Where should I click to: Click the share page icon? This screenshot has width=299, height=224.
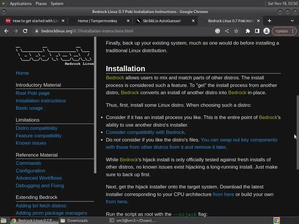point(227,31)
